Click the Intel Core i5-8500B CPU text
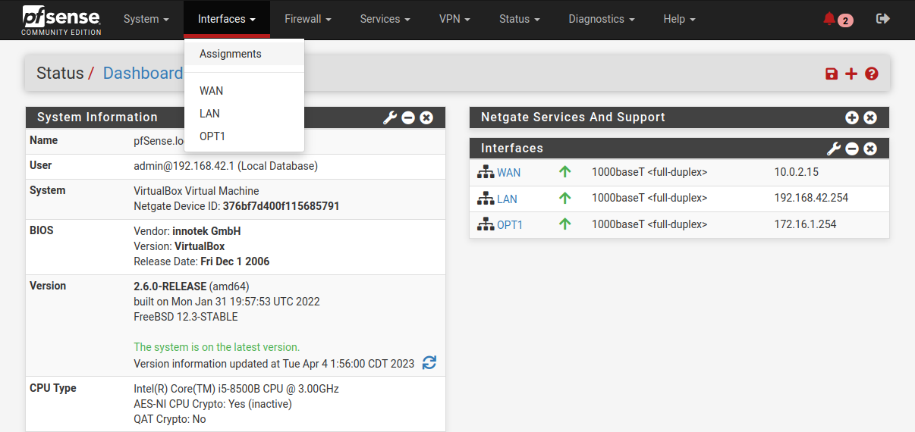The height and width of the screenshot is (432, 915). [236, 389]
